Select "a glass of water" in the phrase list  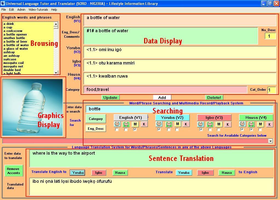16,49
